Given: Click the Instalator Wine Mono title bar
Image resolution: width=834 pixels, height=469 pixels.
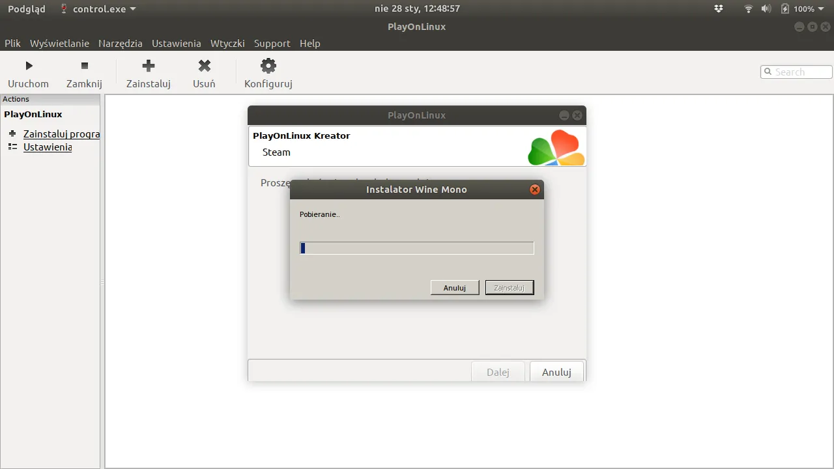Looking at the screenshot, I should tap(416, 190).
